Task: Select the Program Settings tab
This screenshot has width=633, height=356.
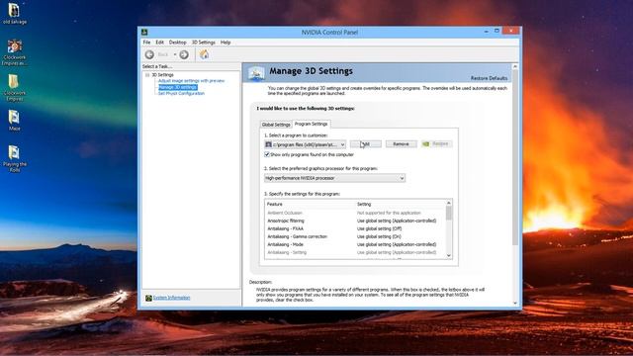Action: coord(312,124)
